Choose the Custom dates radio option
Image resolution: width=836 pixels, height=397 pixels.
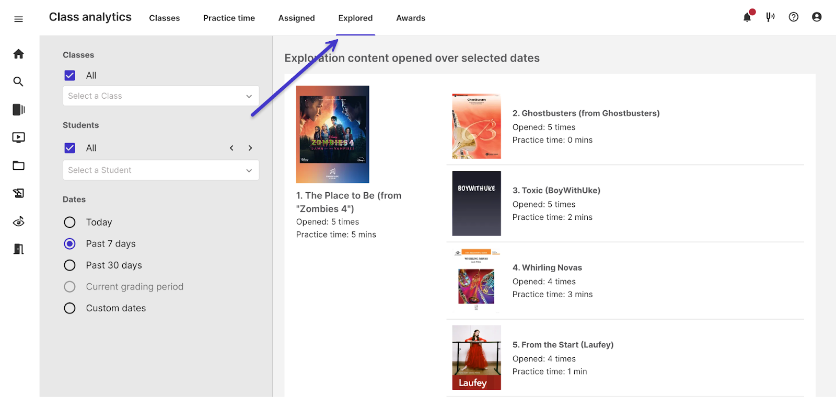pos(69,308)
